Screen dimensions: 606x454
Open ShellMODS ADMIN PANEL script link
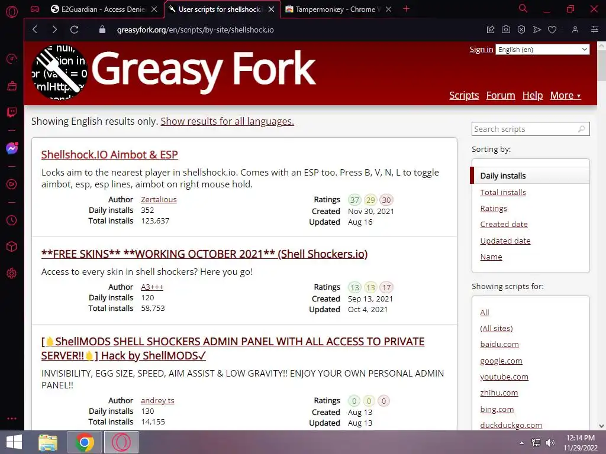233,349
